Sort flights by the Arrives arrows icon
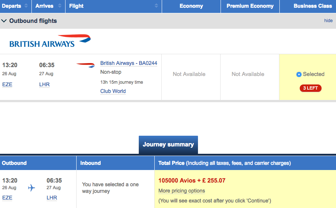The height and width of the screenshot is (208, 336). pos(60,6)
